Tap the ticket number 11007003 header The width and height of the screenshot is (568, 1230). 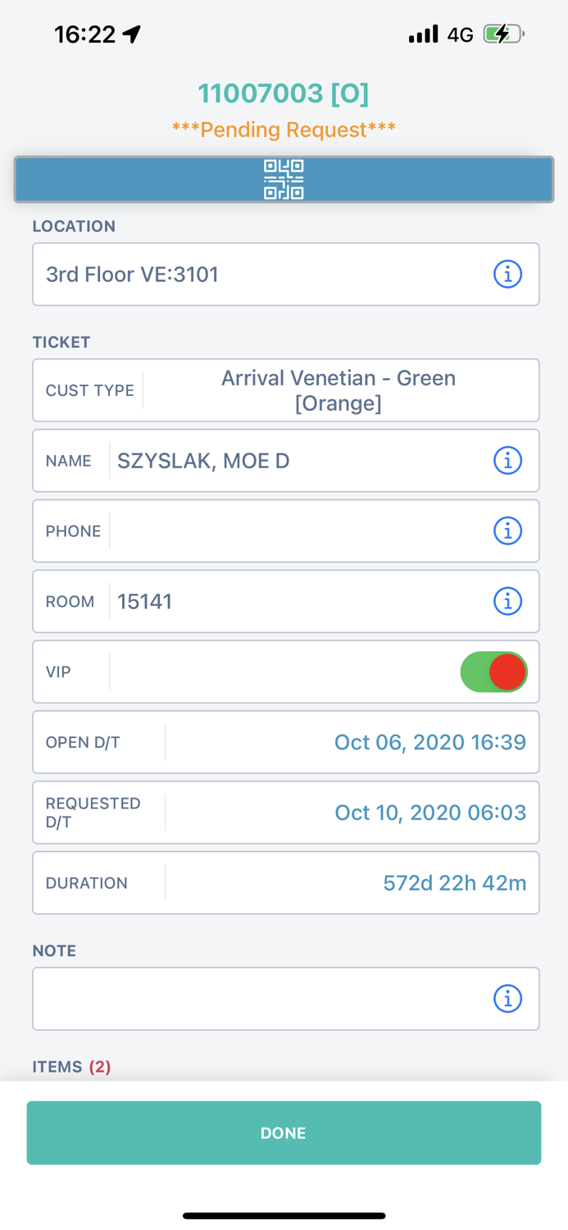point(284,93)
